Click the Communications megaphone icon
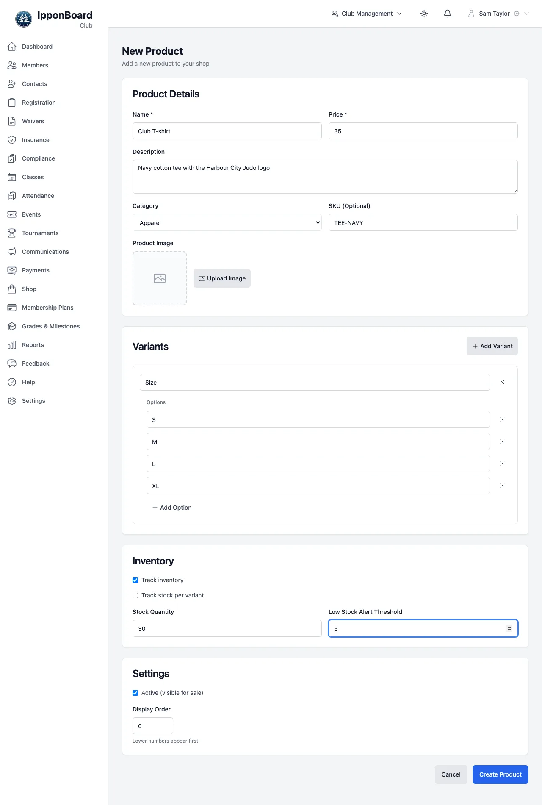The image size is (542, 805). tap(12, 252)
